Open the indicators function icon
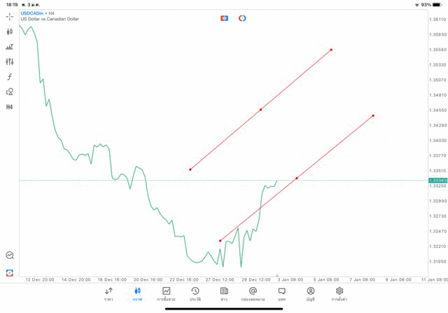The height and width of the screenshot is (313, 448). pos(10,76)
